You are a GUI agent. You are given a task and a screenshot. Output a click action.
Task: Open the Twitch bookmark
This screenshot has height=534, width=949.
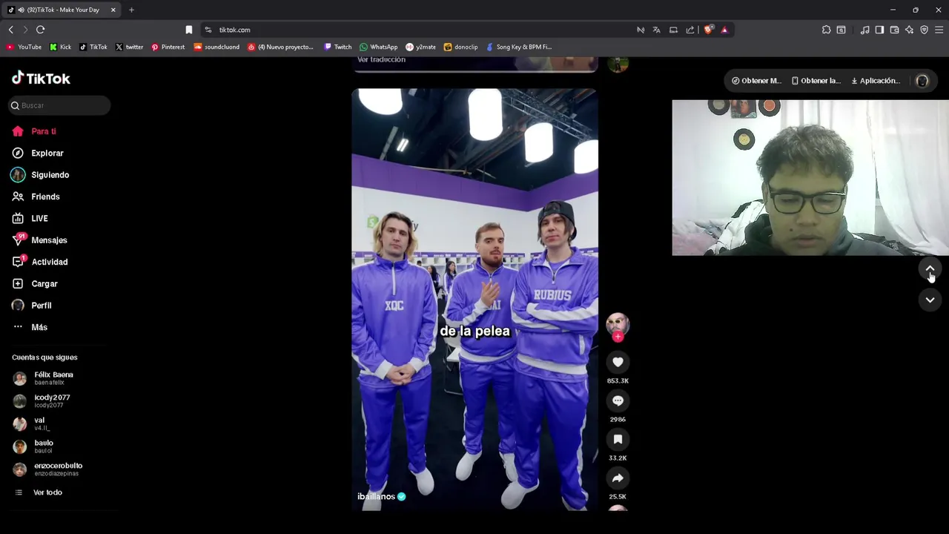[x=337, y=47]
